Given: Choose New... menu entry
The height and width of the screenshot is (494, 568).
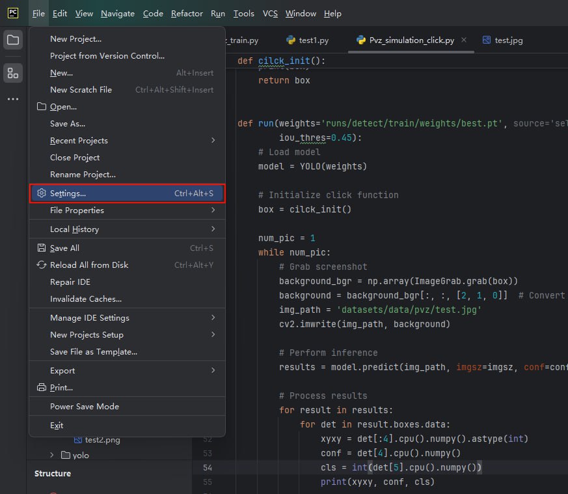Looking at the screenshot, I should pyautogui.click(x=127, y=72).
